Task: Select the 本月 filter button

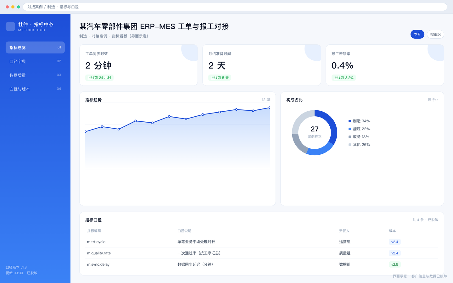Action: point(417,34)
